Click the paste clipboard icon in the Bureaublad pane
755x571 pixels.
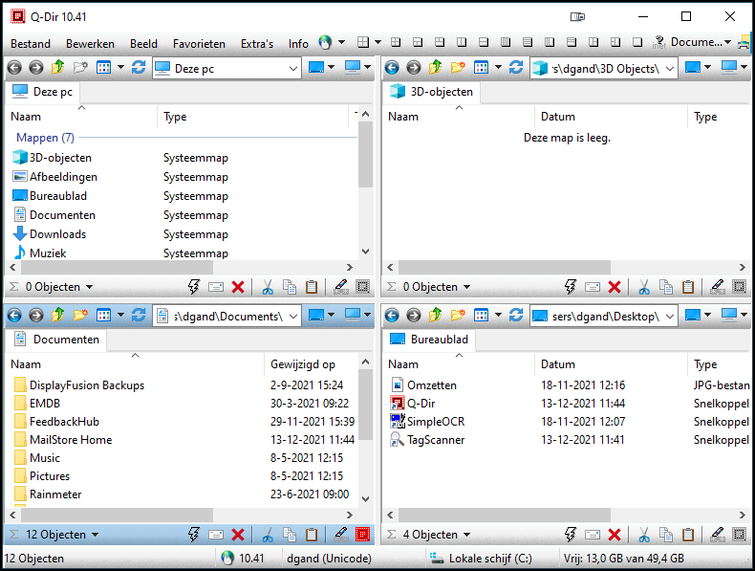pyautogui.click(x=688, y=535)
